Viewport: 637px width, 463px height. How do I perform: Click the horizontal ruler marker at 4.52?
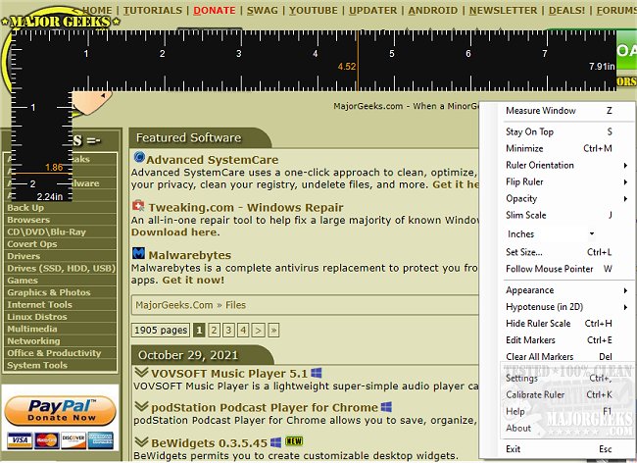pyautogui.click(x=358, y=61)
